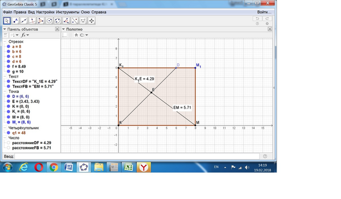Open the Инструменты menu
The image size is (341, 199).
68,12
